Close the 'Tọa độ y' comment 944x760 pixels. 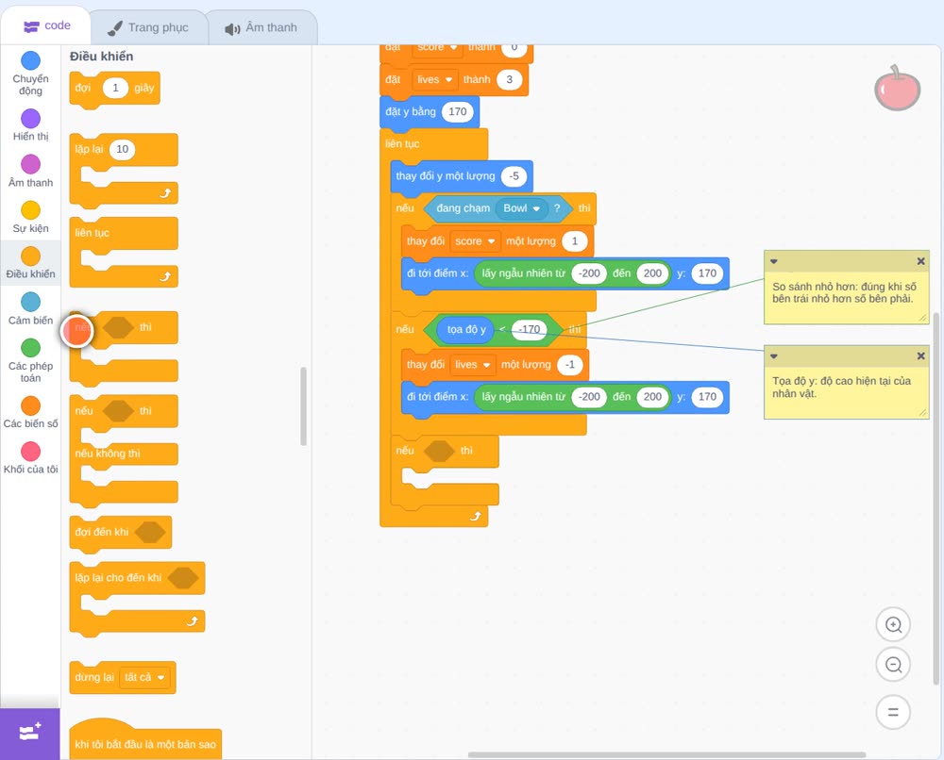click(x=920, y=355)
